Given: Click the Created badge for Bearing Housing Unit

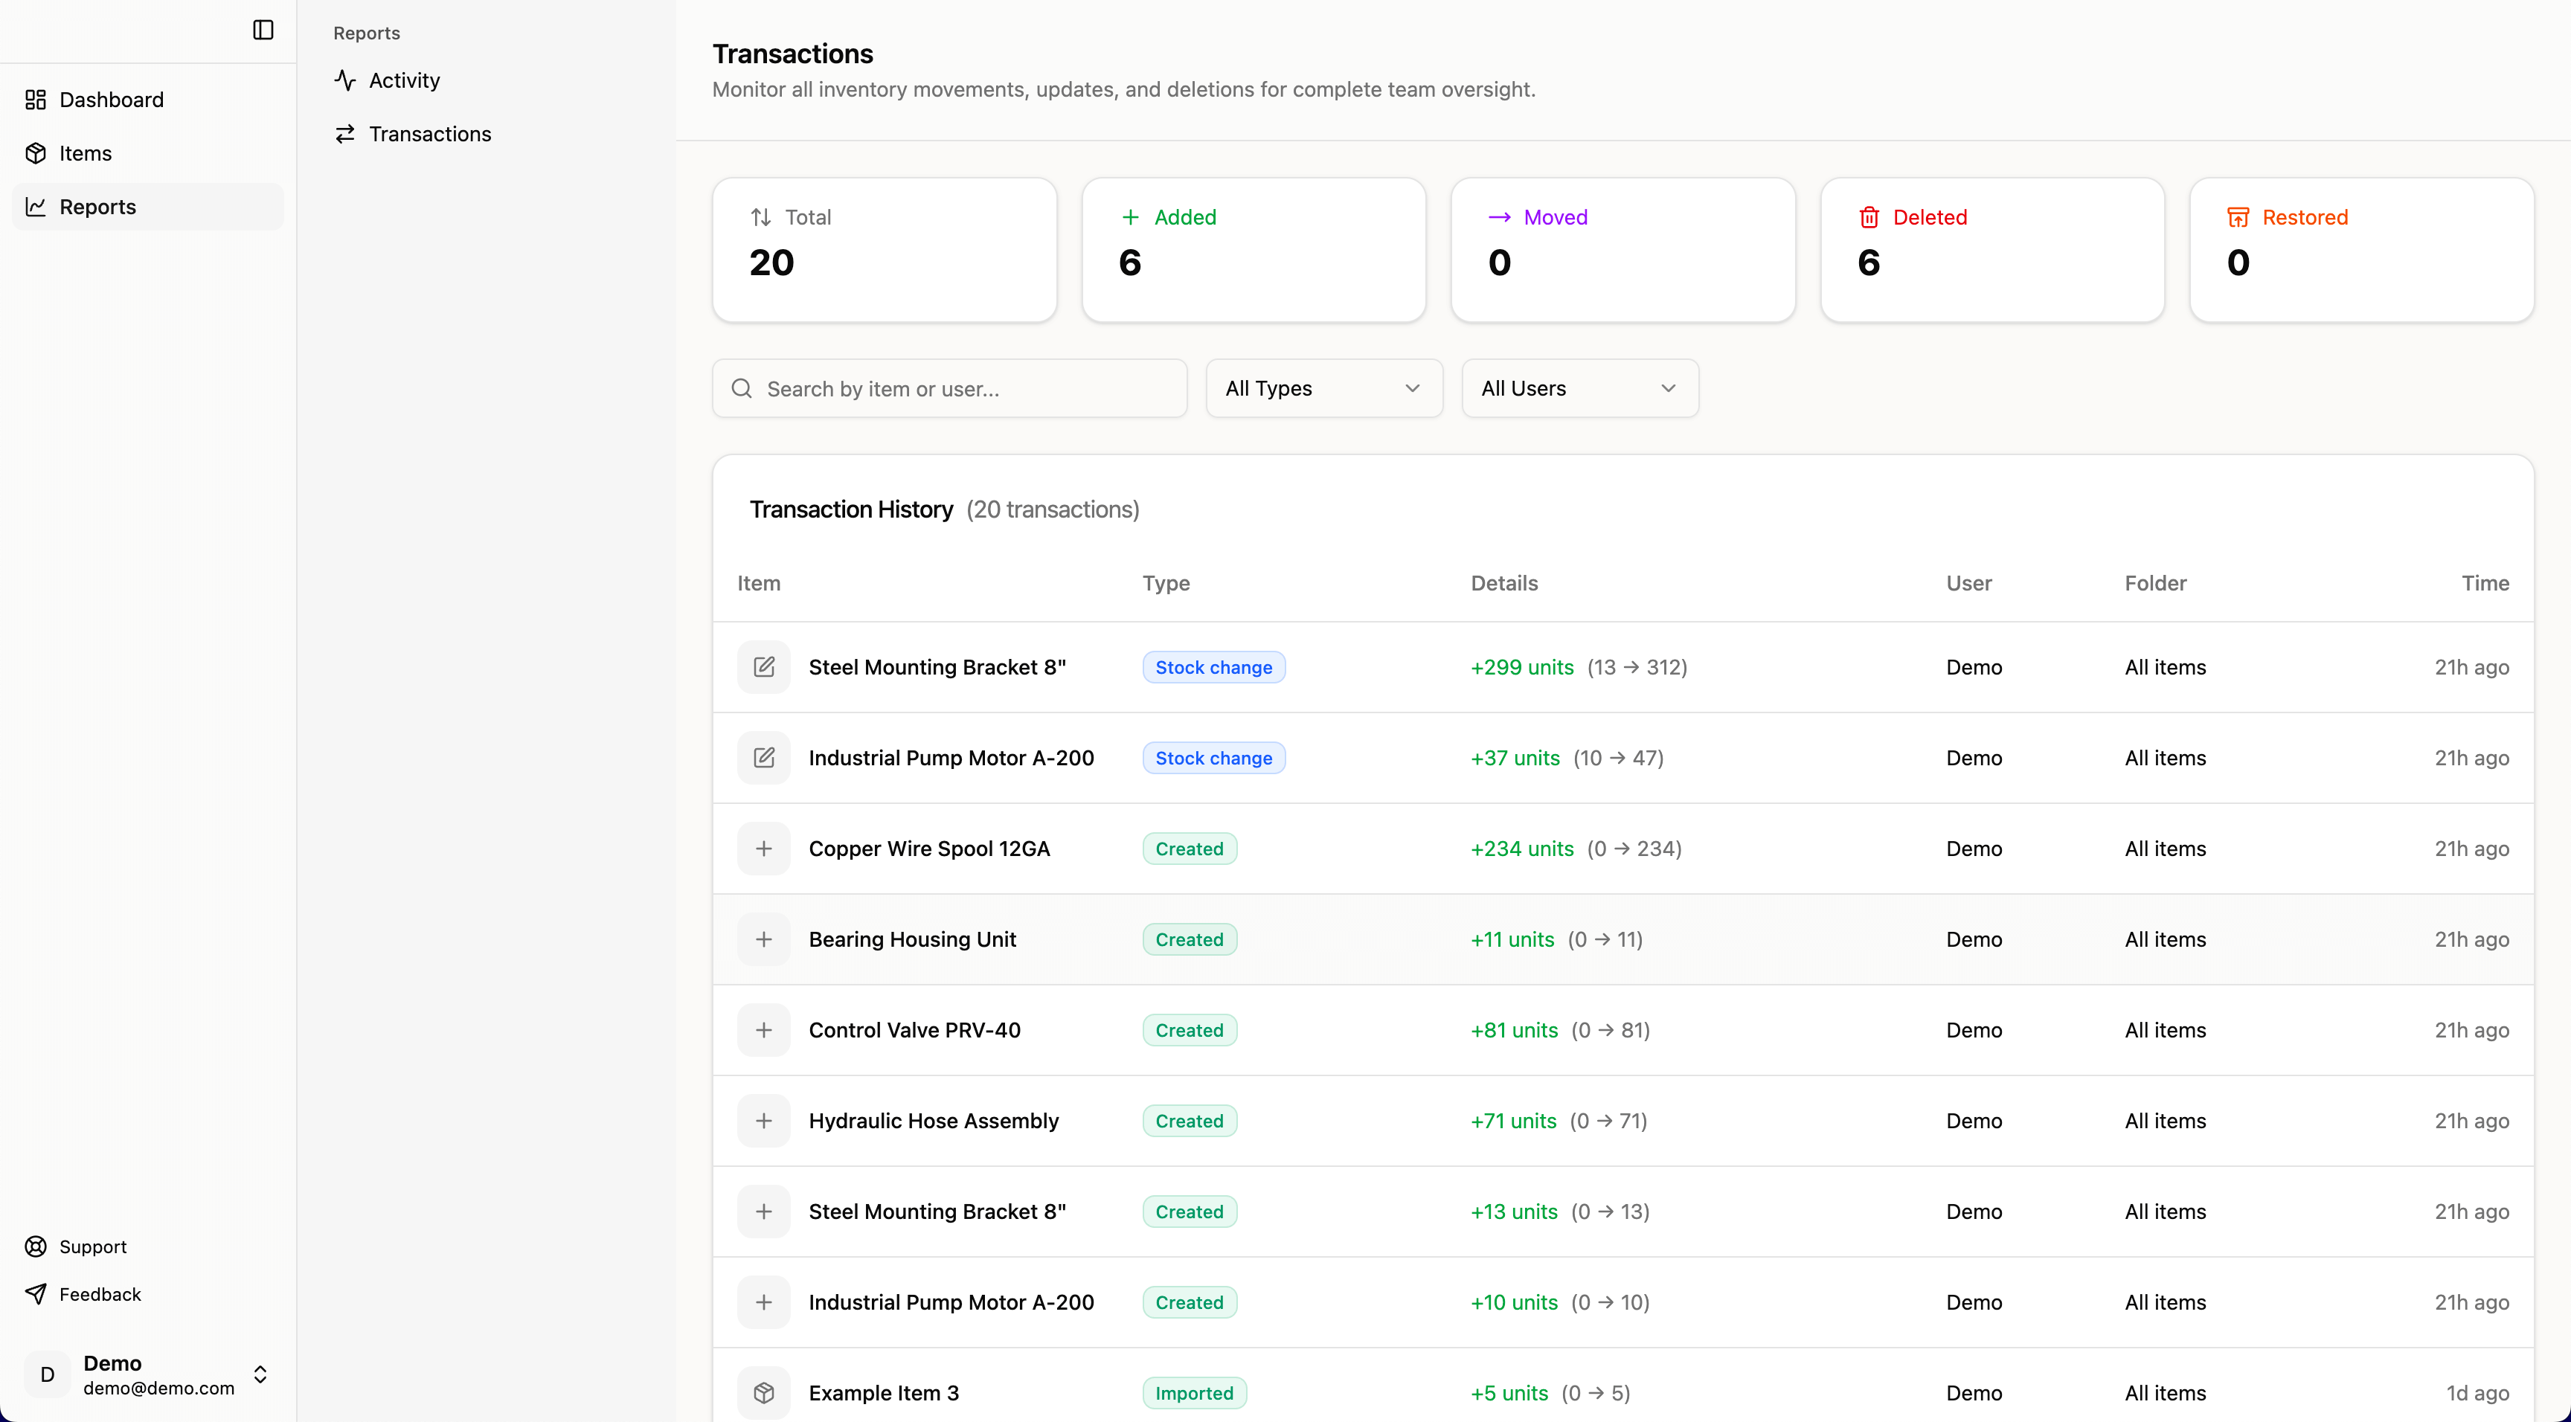Looking at the screenshot, I should pyautogui.click(x=1189, y=939).
